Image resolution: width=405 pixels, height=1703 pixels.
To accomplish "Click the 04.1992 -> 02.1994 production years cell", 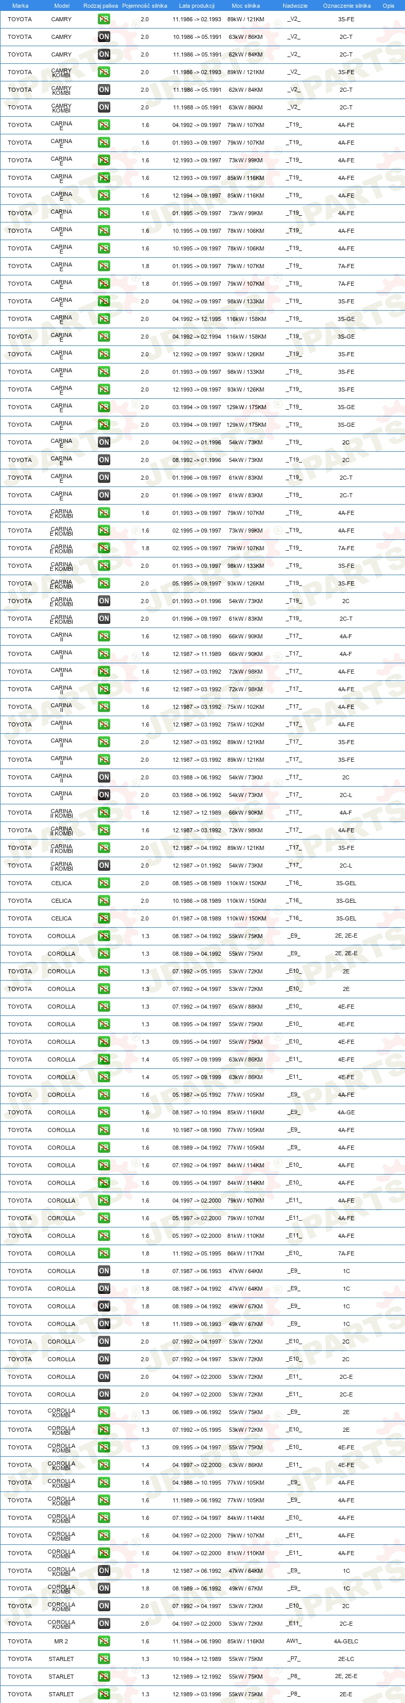I will (x=197, y=337).
